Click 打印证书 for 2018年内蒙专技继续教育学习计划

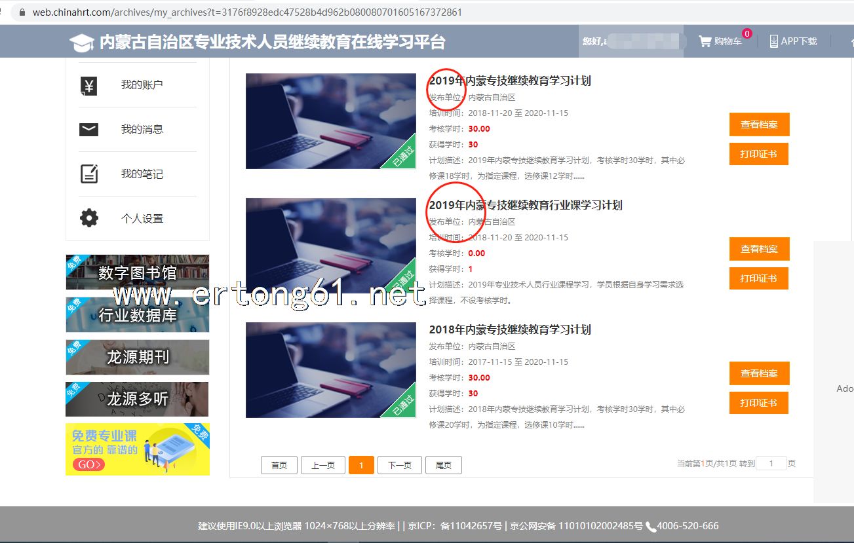pos(758,403)
